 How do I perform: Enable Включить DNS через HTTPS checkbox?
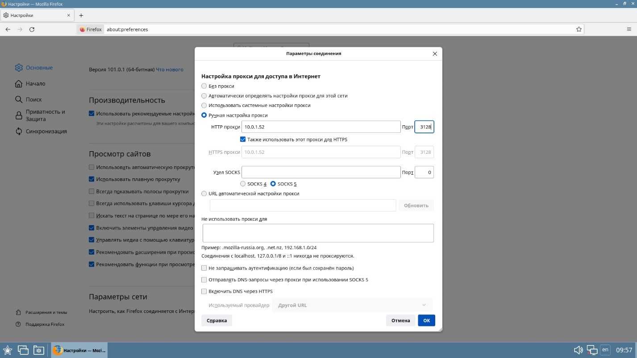click(x=204, y=292)
